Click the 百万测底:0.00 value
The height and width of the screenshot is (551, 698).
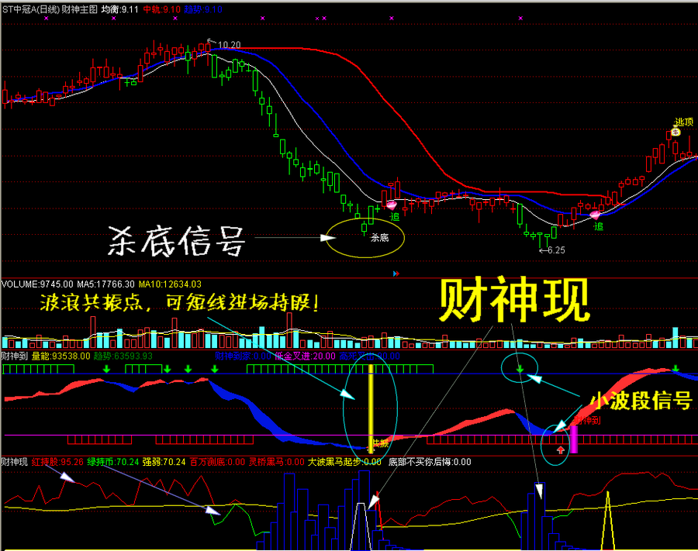click(x=217, y=462)
